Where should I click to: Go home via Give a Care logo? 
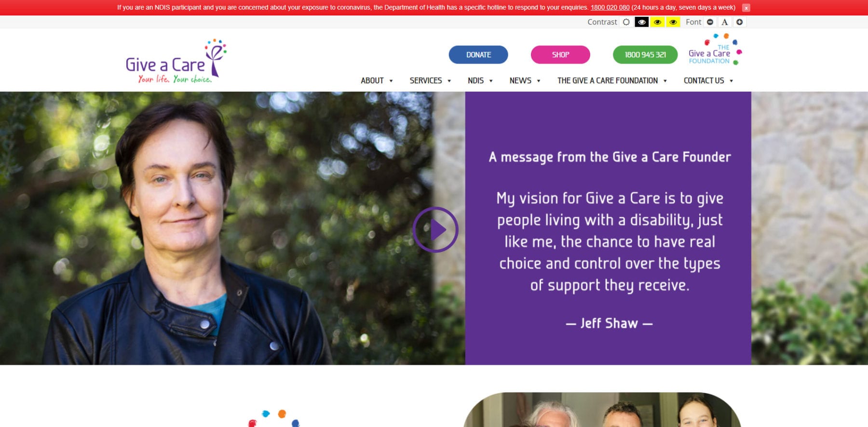176,61
